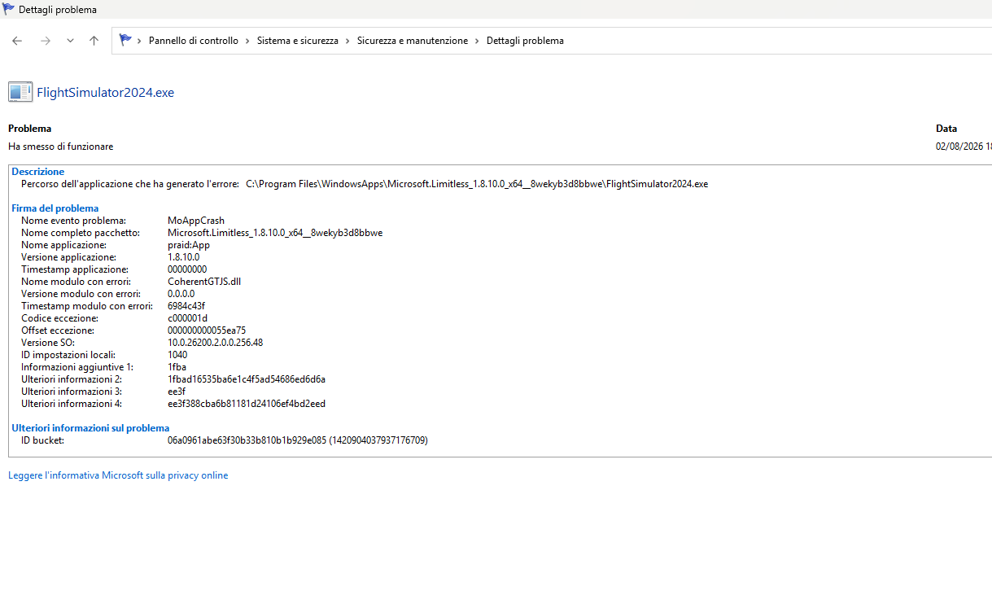The image size is (992, 604).
Task: Open Sicurezza e manutenzione breadcrumb
Action: pyautogui.click(x=413, y=41)
